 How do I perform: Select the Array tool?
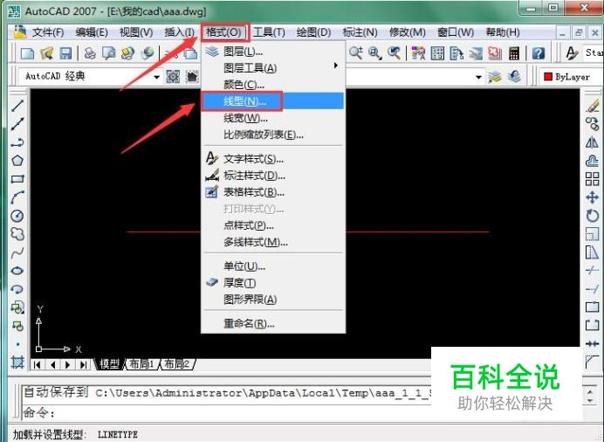pos(593,179)
